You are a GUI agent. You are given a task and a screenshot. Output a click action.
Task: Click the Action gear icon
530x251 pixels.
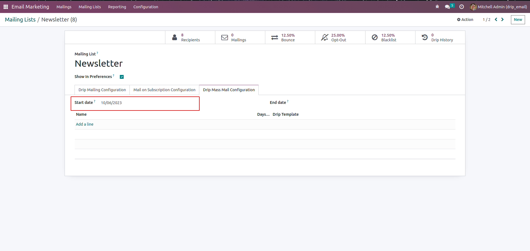click(x=459, y=20)
